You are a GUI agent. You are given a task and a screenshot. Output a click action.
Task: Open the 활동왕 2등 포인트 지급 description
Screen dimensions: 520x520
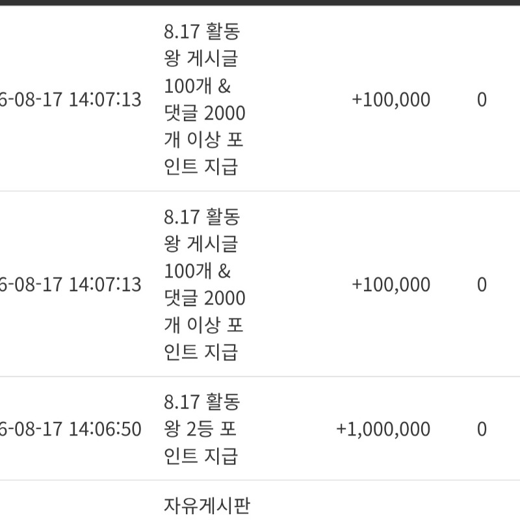tap(201, 429)
